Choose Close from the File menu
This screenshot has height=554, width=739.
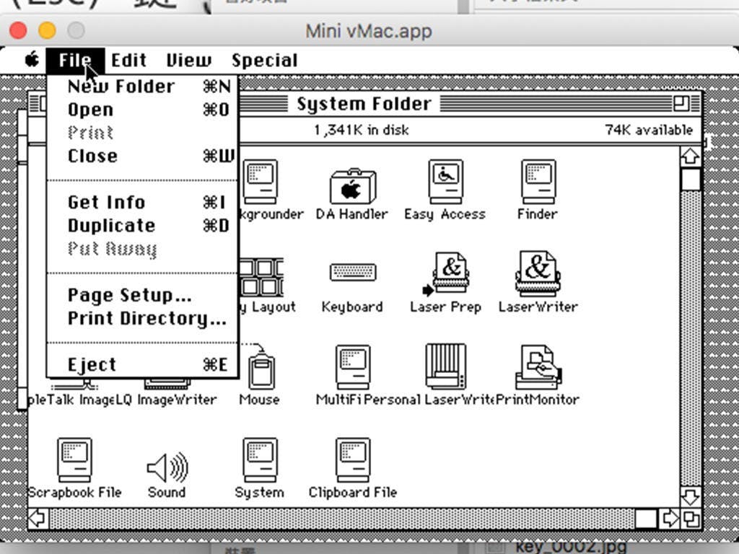point(143,156)
